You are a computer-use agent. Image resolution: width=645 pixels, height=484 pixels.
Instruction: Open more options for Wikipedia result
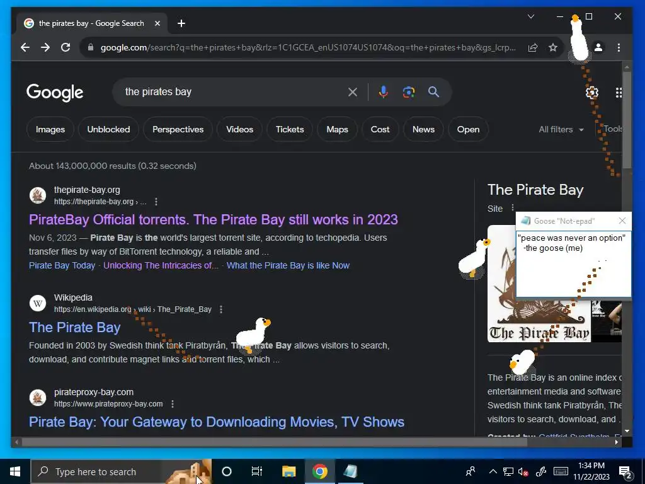pyautogui.click(x=221, y=309)
